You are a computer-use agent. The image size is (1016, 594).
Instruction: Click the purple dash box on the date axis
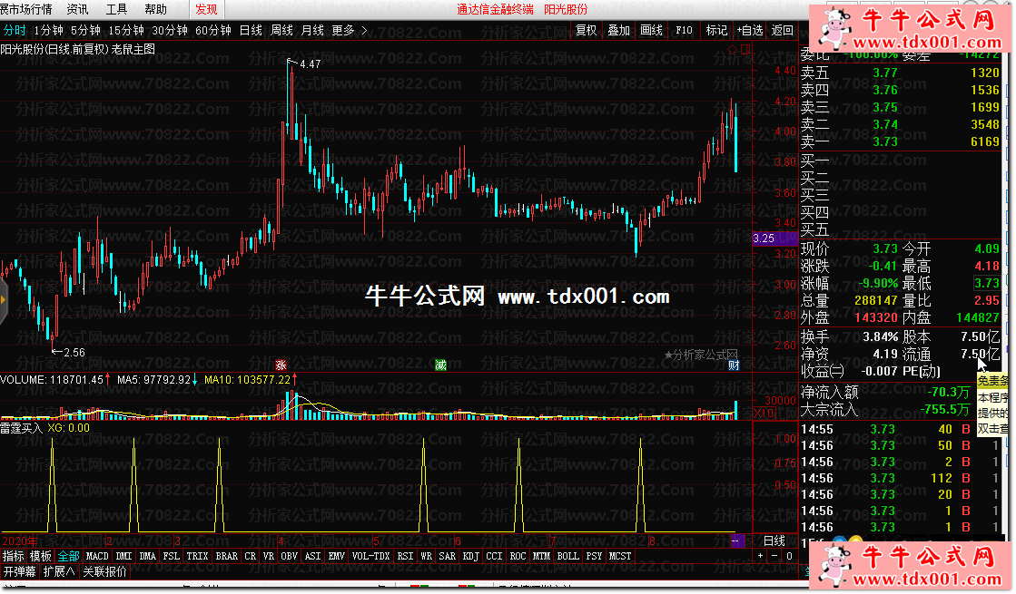736,540
